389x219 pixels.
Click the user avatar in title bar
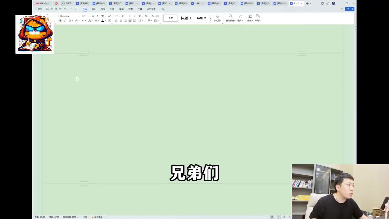[333, 3]
